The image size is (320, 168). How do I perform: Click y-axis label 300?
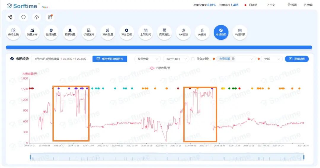pos(25,132)
